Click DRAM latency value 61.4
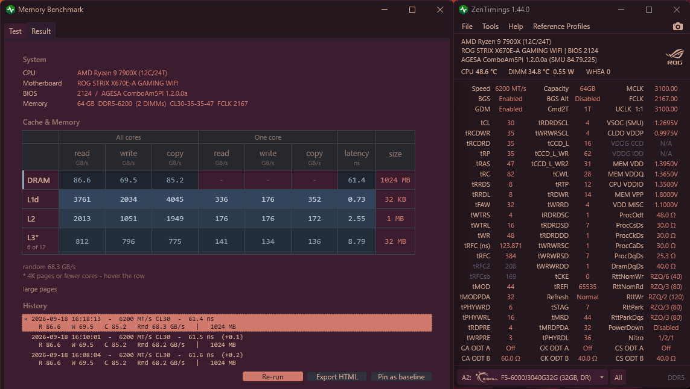 tap(356, 180)
